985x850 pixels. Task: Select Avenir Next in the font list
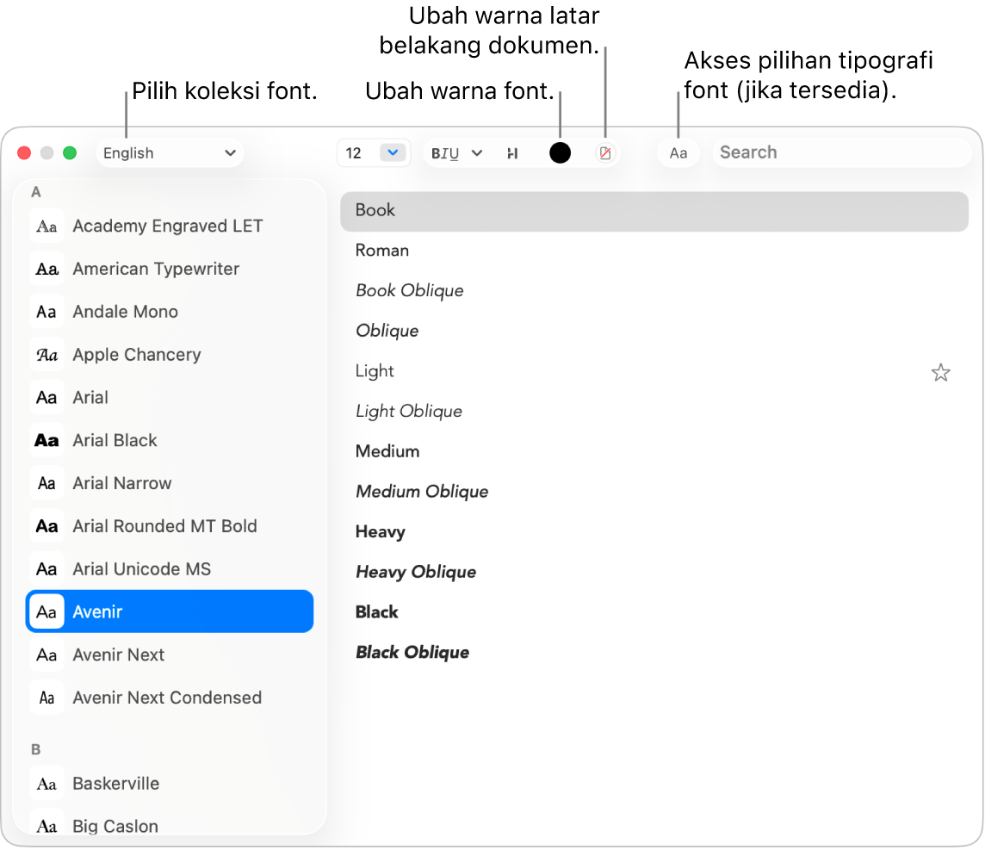[119, 655]
